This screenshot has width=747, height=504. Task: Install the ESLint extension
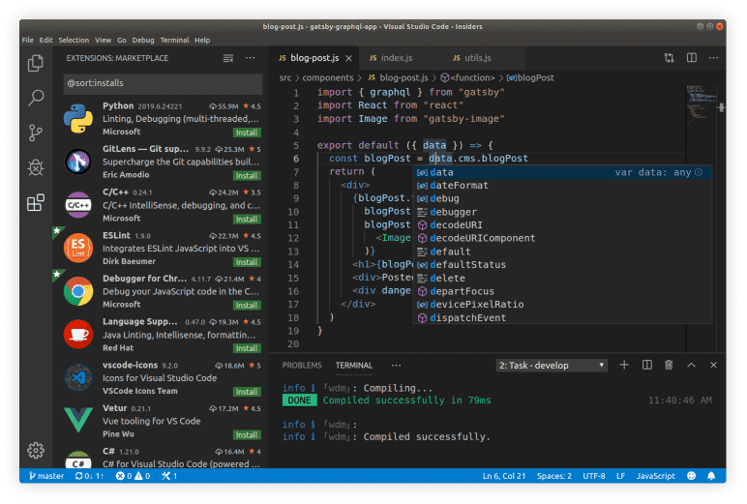[247, 262]
